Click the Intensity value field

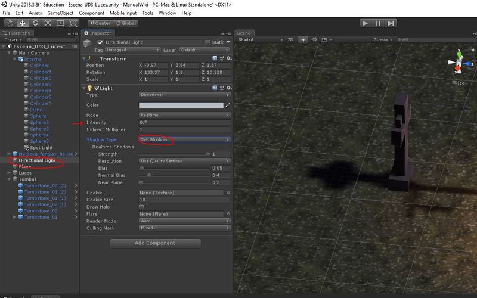pyautogui.click(x=184, y=122)
